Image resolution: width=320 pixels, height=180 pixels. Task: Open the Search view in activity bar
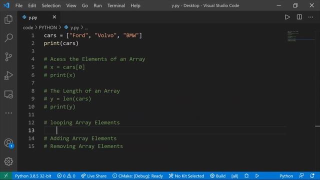pos(8,38)
